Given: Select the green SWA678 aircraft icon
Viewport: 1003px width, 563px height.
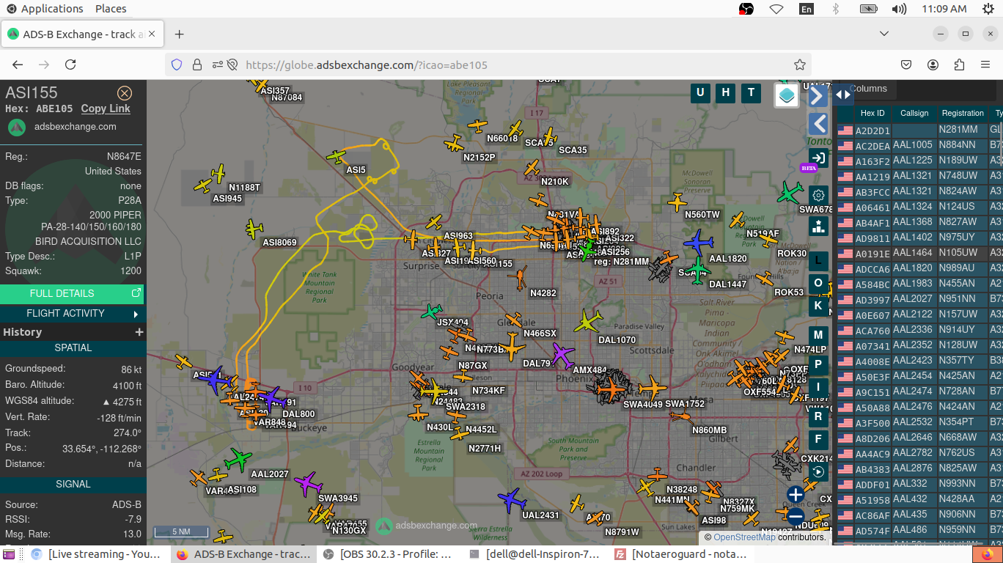Looking at the screenshot, I should (x=790, y=193).
